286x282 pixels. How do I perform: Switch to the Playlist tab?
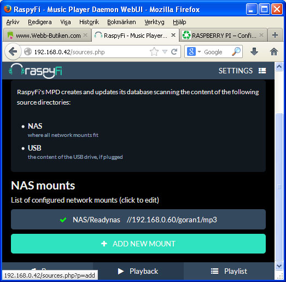click(229, 271)
